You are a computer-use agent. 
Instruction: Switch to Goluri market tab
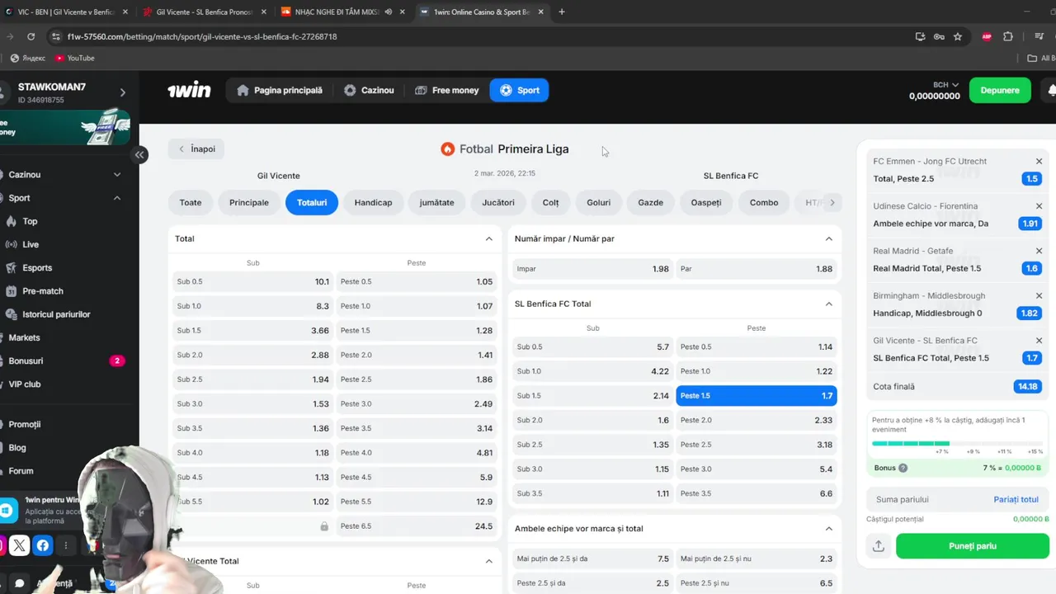pyautogui.click(x=599, y=202)
